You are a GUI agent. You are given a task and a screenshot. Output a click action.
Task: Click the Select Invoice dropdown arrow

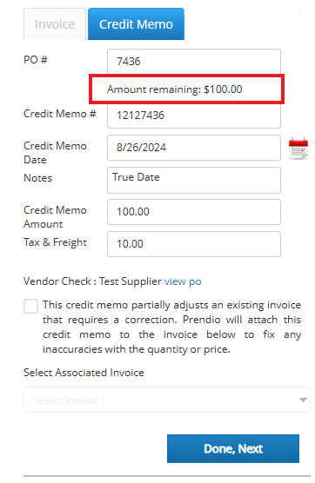pos(303,400)
